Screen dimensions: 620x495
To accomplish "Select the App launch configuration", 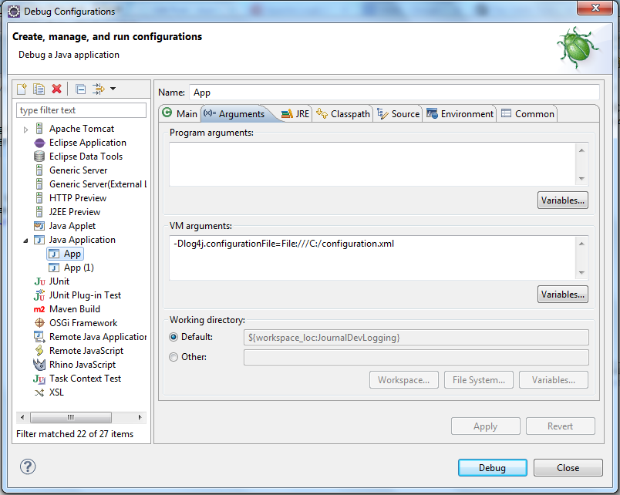I will pyautogui.click(x=66, y=254).
